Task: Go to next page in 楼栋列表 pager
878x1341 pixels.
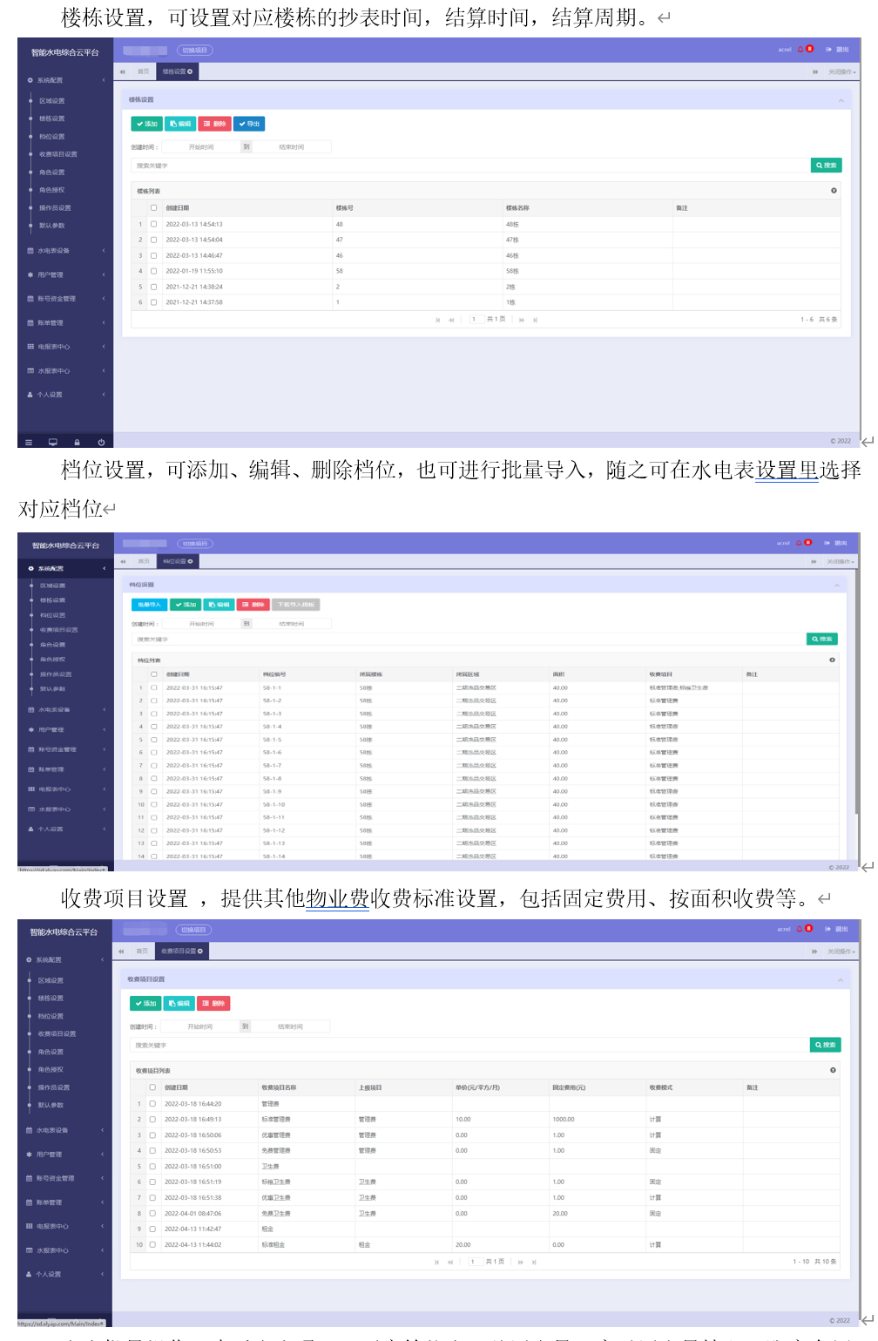Action: tap(522, 320)
